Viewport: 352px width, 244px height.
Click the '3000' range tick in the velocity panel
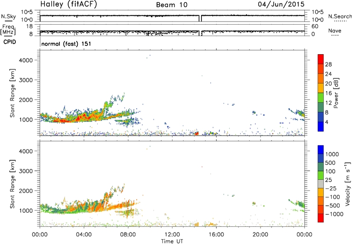pos(26,171)
